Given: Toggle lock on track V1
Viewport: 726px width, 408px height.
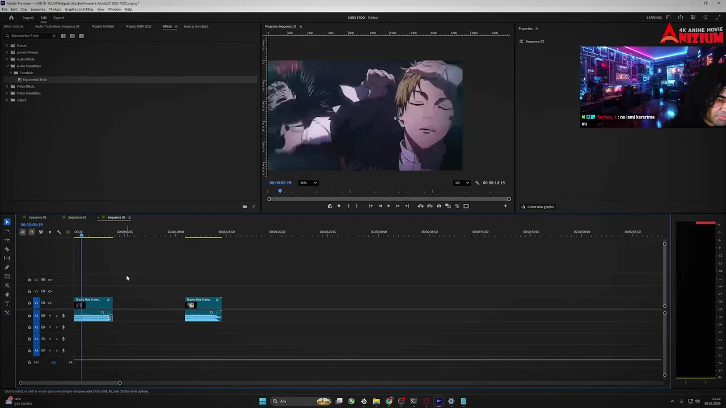Looking at the screenshot, I should click(x=29, y=303).
